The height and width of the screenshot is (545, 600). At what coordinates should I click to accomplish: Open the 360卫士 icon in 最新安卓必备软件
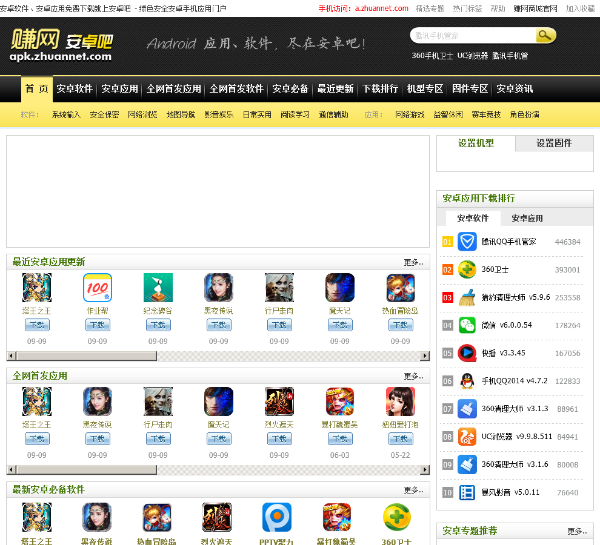click(x=397, y=517)
